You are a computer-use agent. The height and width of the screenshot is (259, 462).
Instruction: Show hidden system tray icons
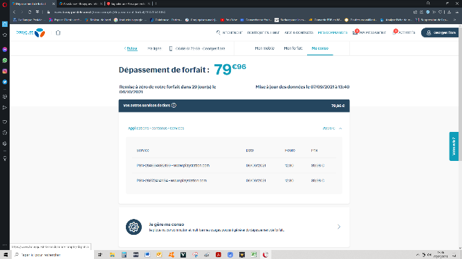(x=418, y=255)
